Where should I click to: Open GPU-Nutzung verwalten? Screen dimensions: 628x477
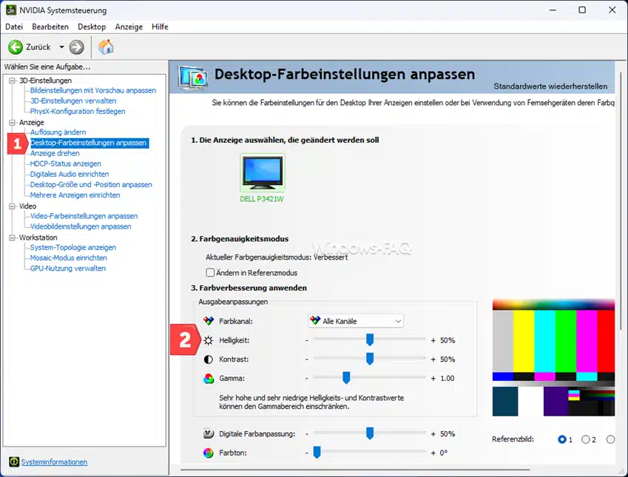coord(68,268)
